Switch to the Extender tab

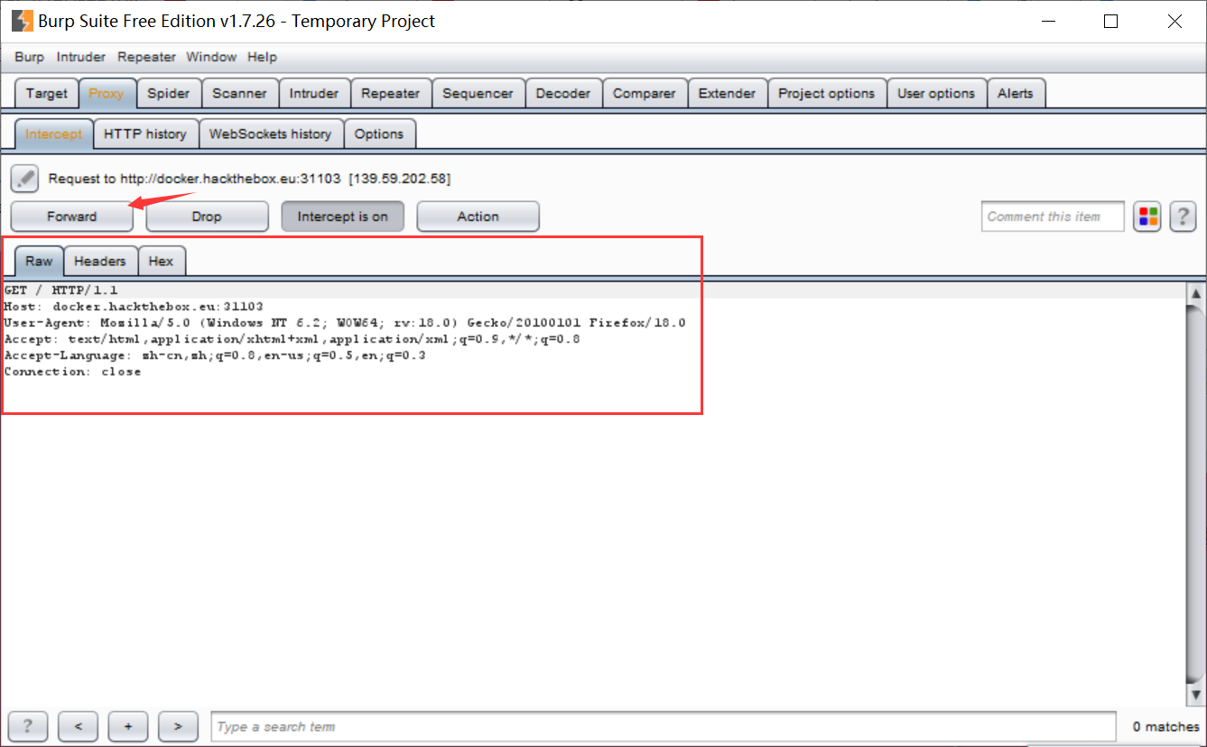[x=728, y=93]
